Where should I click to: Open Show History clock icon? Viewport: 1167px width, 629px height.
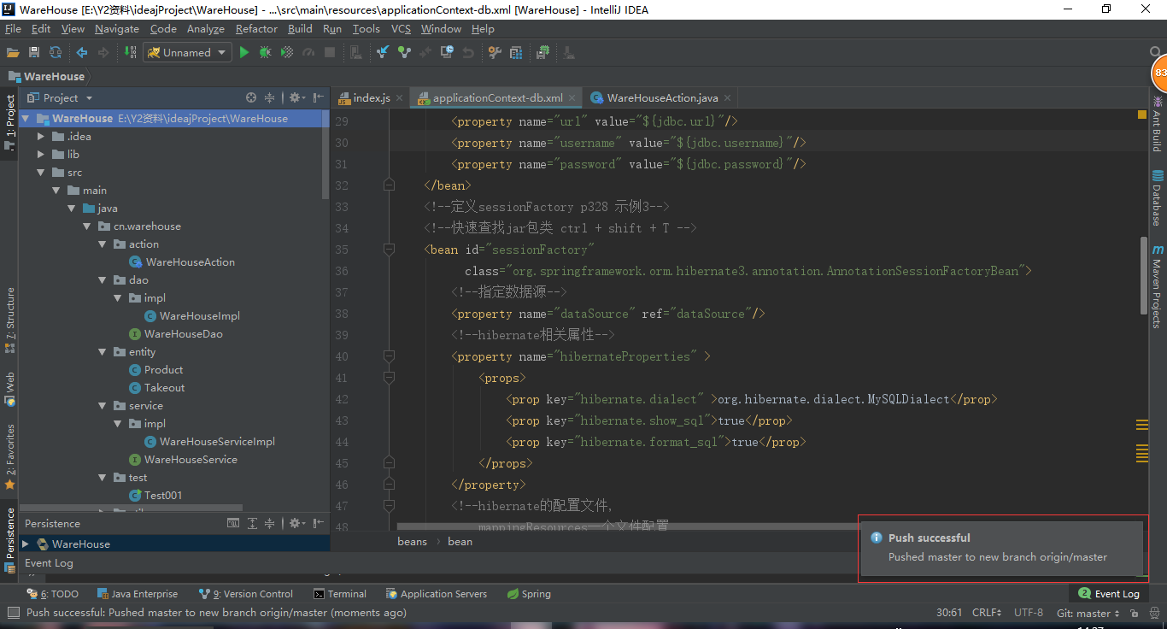(447, 53)
